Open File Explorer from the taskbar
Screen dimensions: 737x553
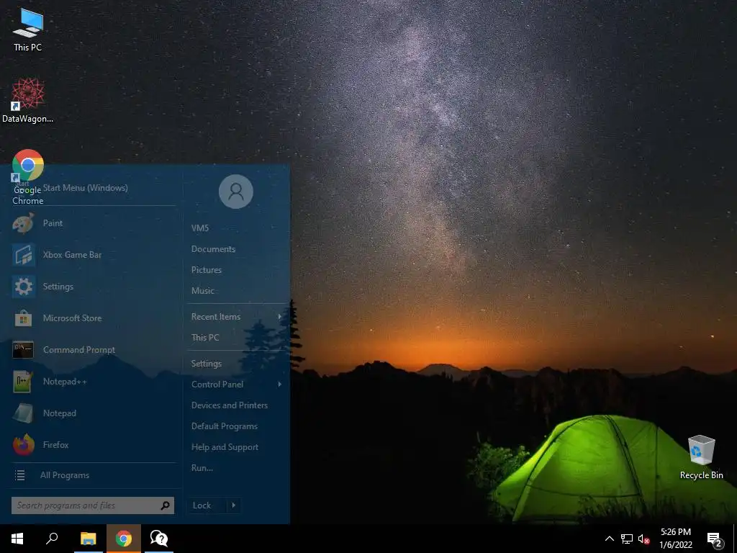coord(88,539)
